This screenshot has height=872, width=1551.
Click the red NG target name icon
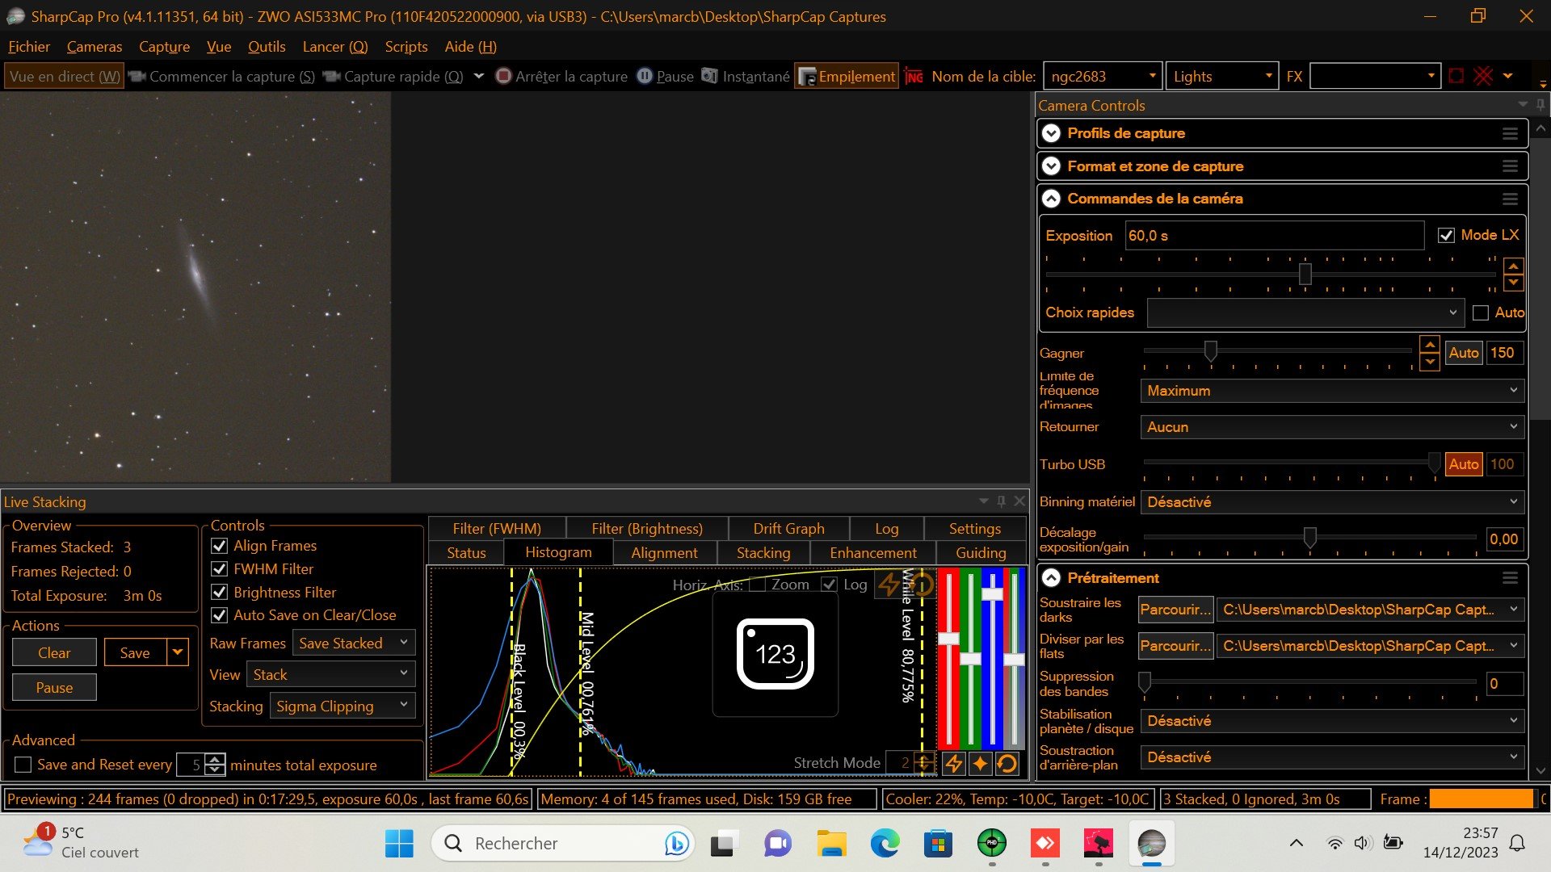(x=914, y=76)
